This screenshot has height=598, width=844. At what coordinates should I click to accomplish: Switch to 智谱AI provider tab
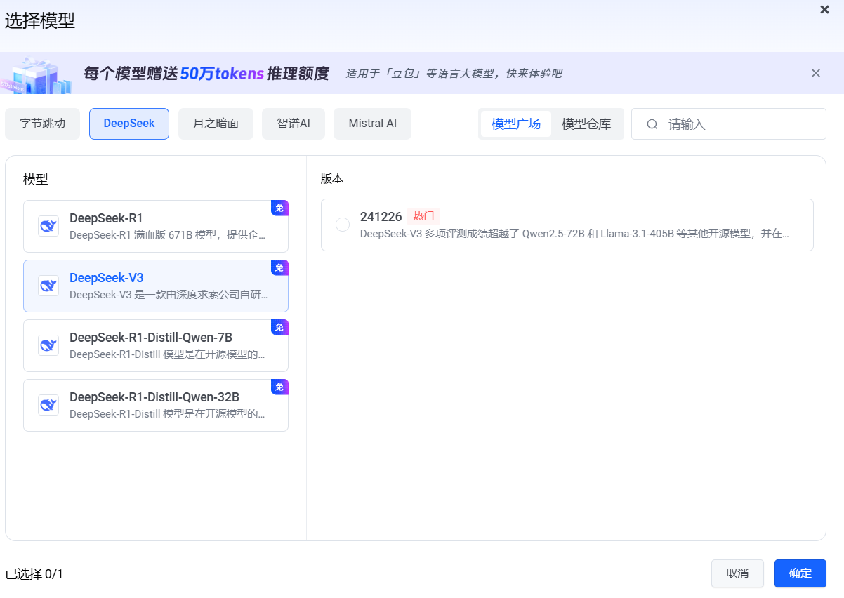coord(294,124)
